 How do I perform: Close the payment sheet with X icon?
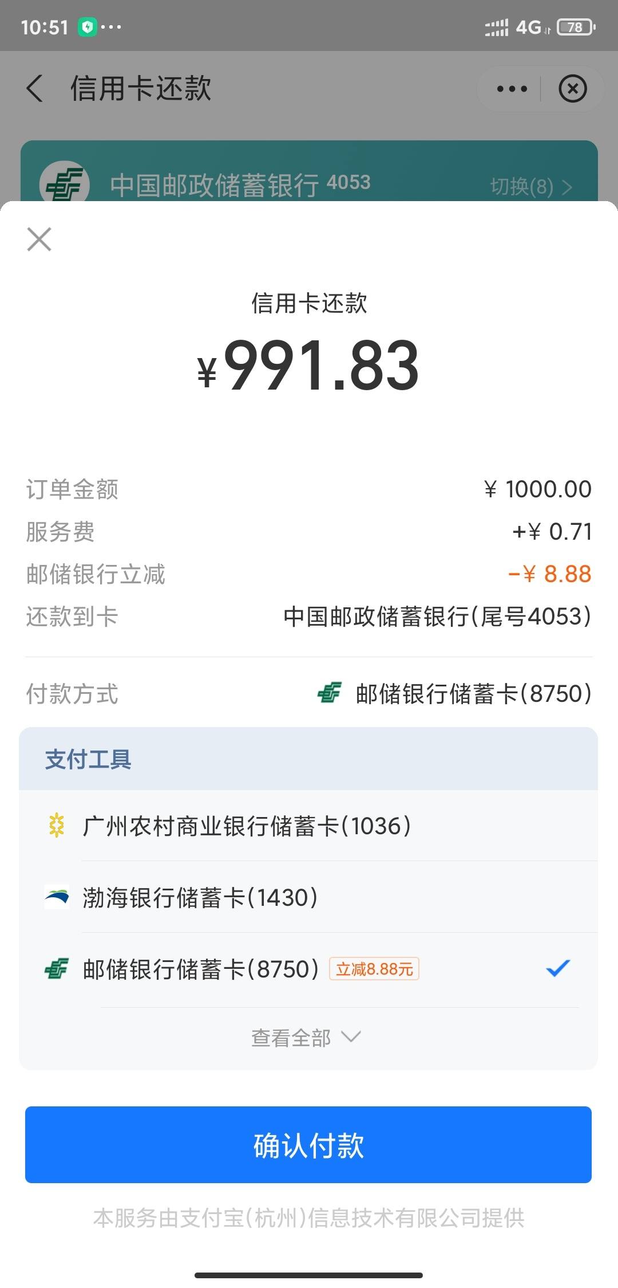39,239
